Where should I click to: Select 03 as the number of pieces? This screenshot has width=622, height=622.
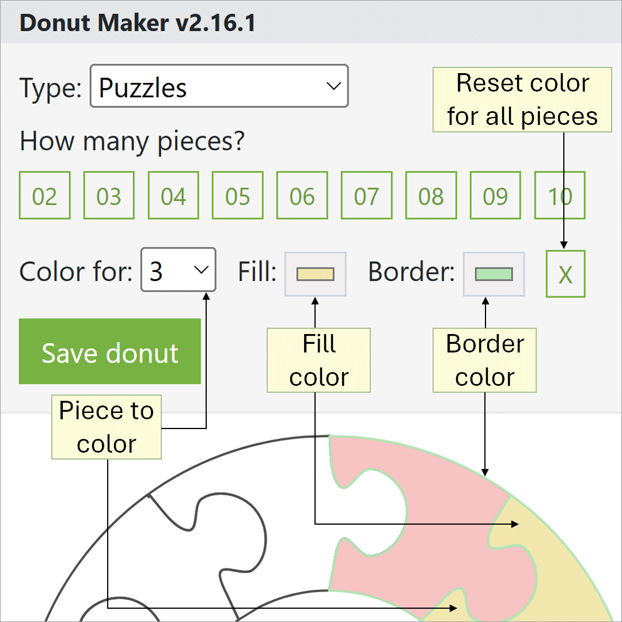[109, 196]
